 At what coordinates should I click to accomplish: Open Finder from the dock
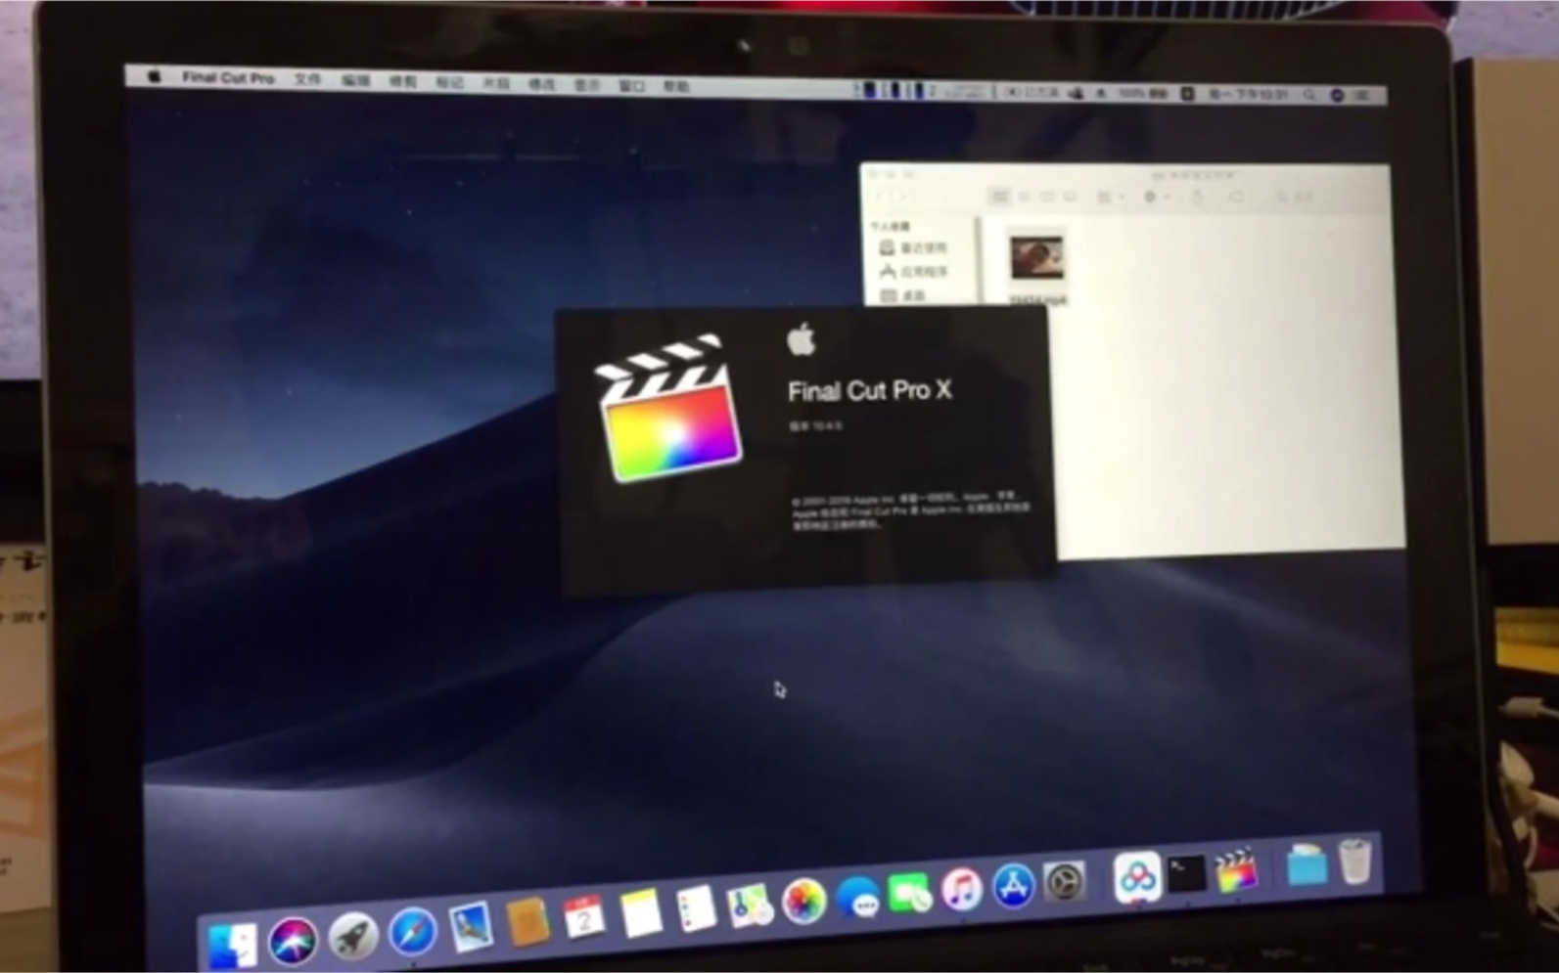233,946
